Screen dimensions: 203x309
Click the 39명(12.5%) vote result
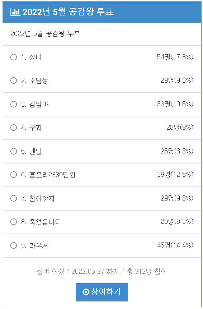click(x=175, y=174)
